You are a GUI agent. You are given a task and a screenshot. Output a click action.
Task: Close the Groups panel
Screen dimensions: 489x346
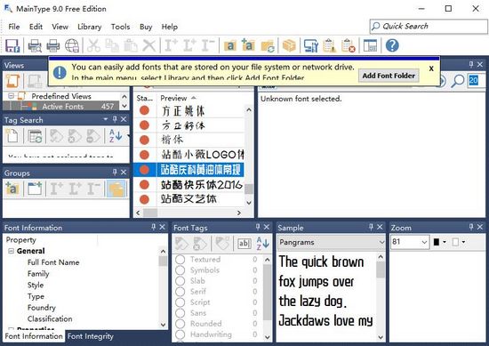click(124, 172)
